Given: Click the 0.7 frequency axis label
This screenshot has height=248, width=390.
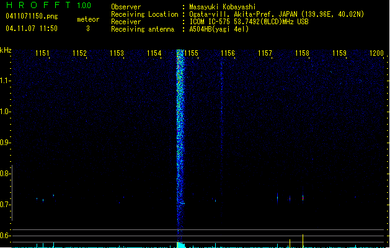Looking at the screenshot, I should [x=5, y=205].
